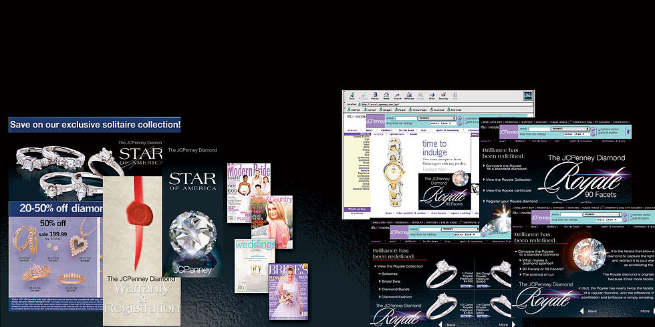Image resolution: width=655 pixels, height=327 pixels.
Task: Expand View the Royale certificate
Action: coord(507,191)
